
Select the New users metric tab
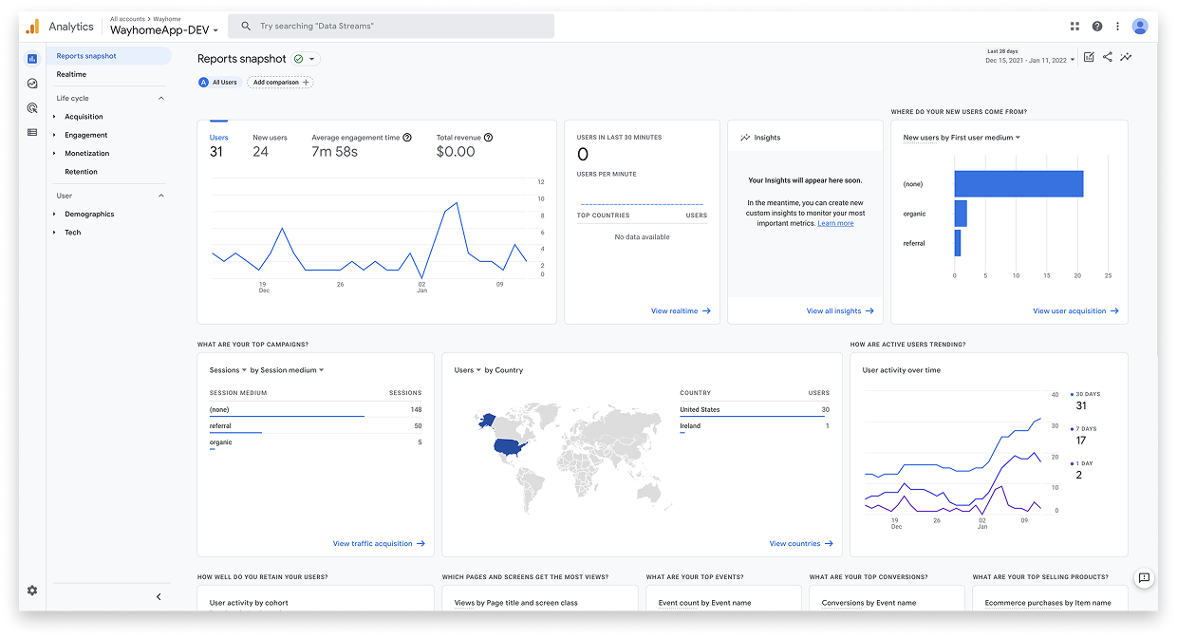click(270, 145)
